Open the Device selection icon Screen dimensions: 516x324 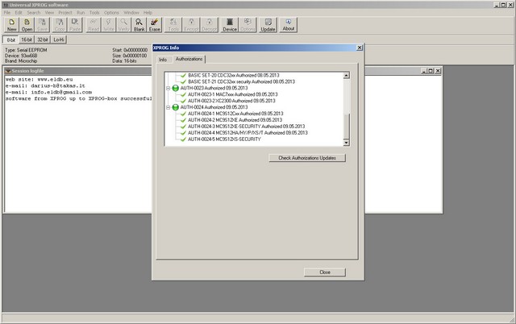pos(230,25)
